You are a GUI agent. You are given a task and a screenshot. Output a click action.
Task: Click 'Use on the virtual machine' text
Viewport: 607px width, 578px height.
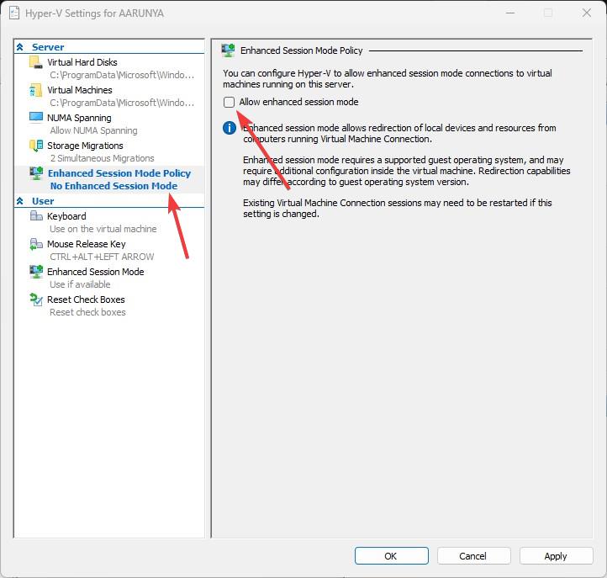coord(103,229)
